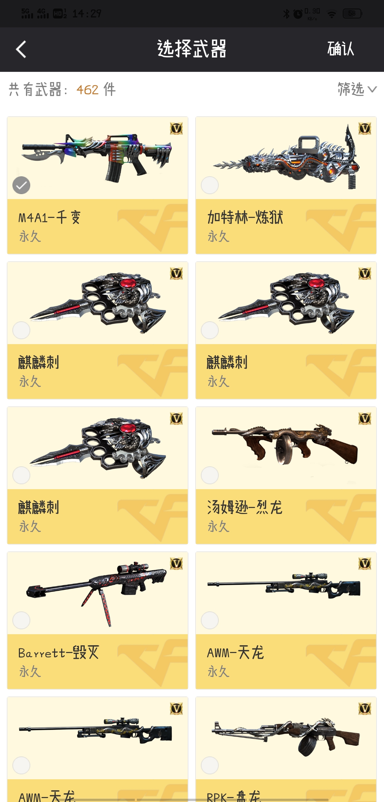Select the RPK-盘龙 weapon circle
This screenshot has width=384, height=802.
(210, 765)
